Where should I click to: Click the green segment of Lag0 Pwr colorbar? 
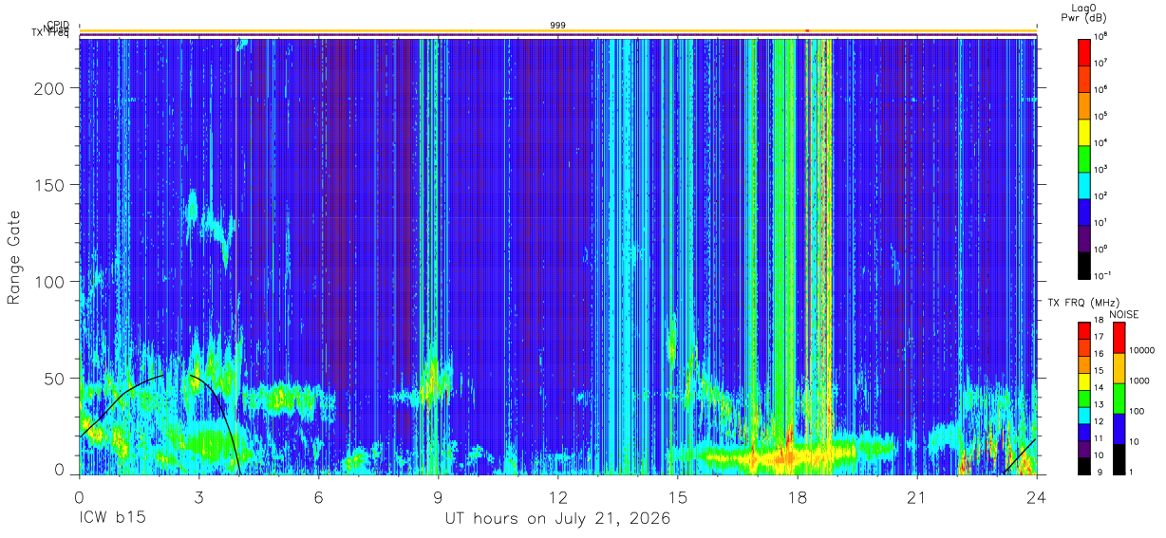(1084, 157)
